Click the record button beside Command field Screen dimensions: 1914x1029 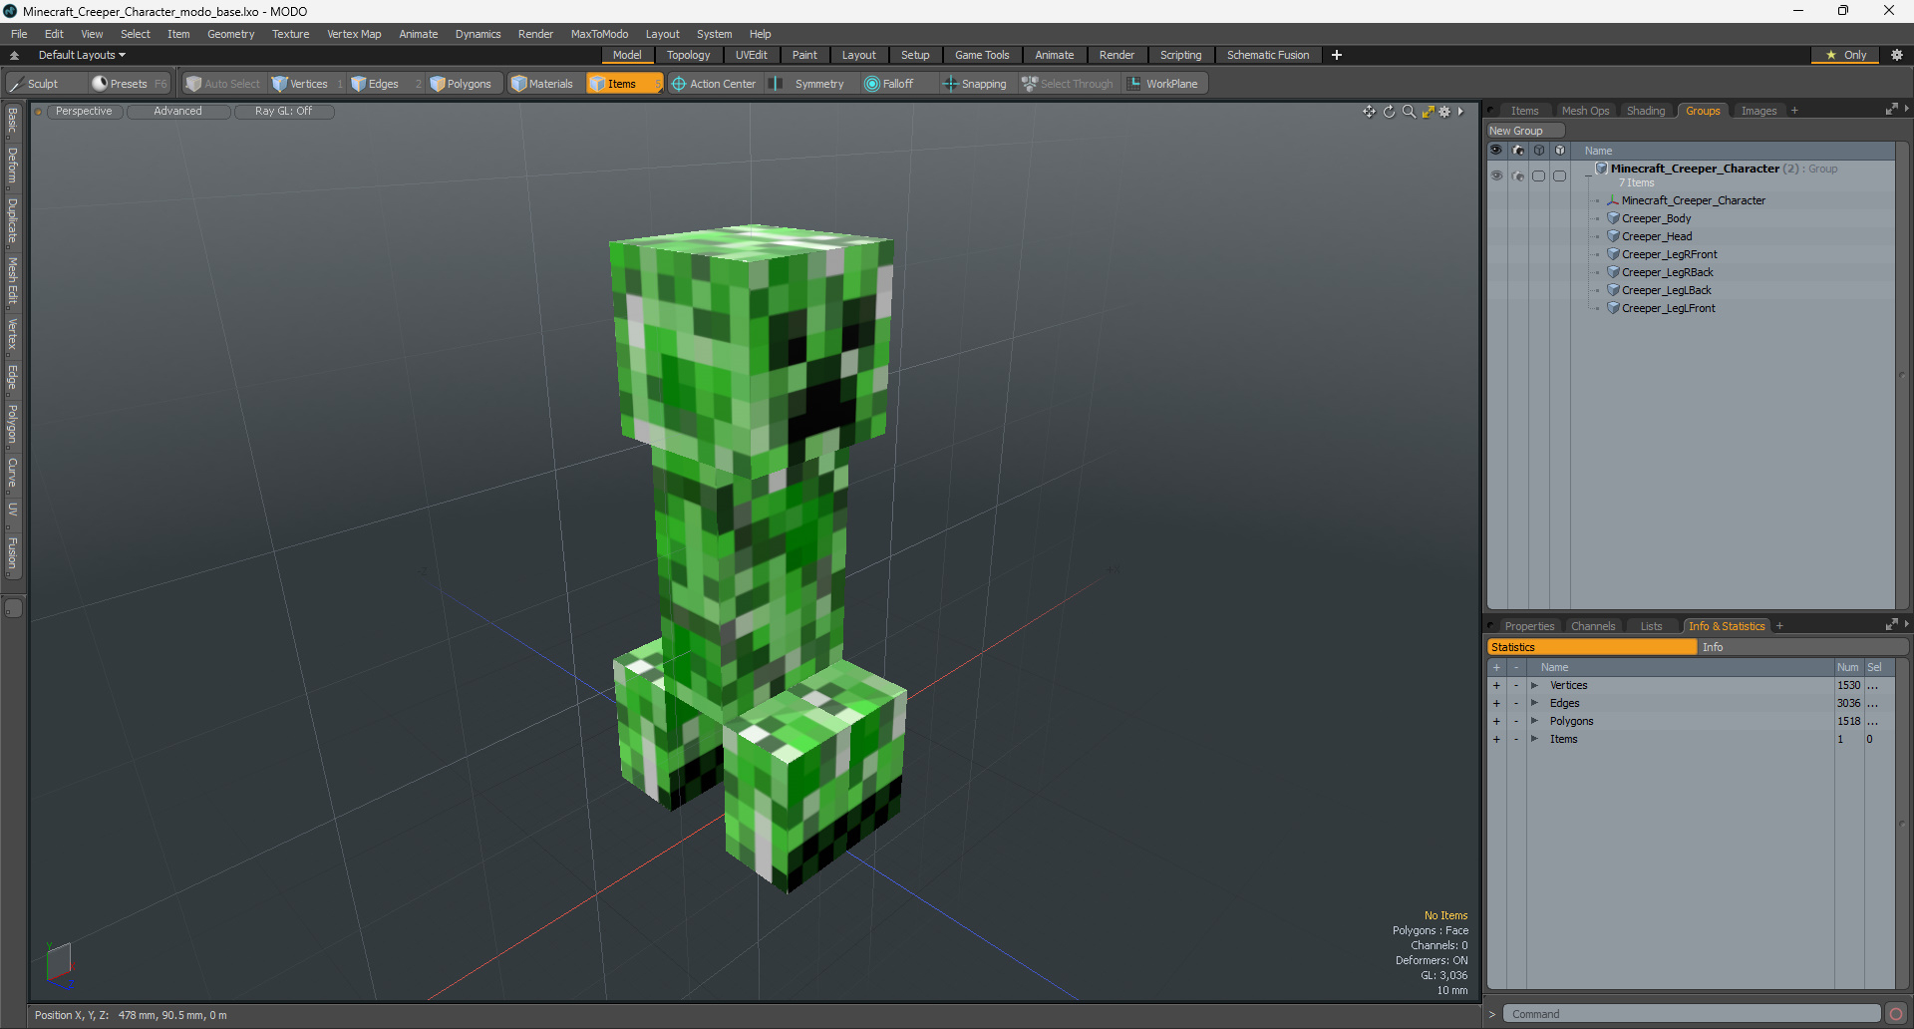tap(1896, 1014)
